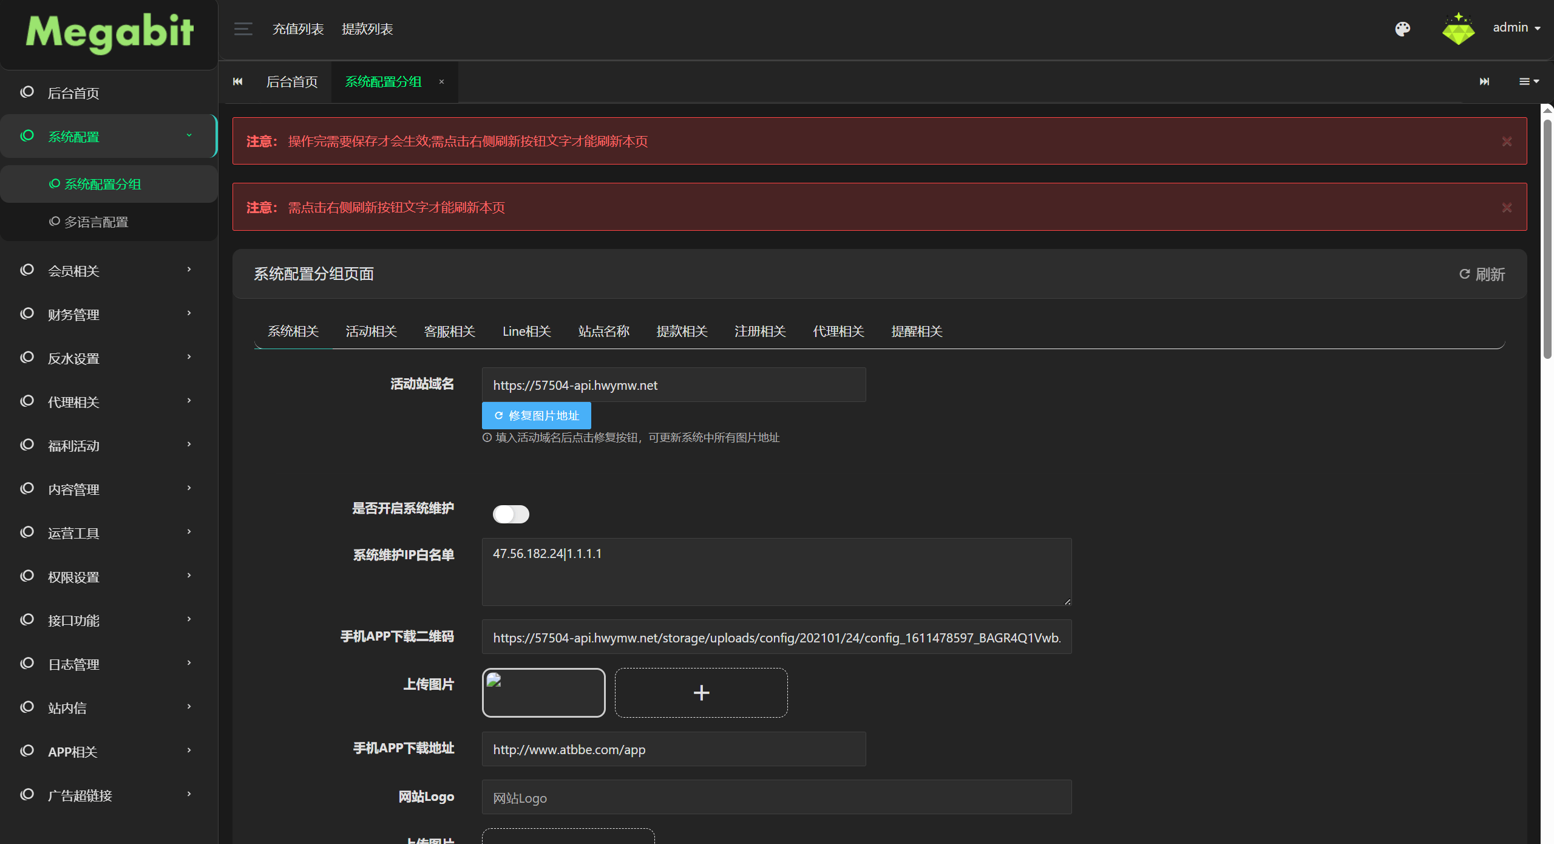This screenshot has width=1554, height=844.
Task: Jump to first tab with rewind icon
Action: point(238,81)
